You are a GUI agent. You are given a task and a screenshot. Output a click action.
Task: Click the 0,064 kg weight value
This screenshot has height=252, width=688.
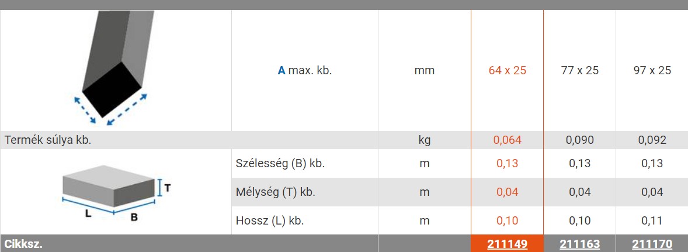507,140
